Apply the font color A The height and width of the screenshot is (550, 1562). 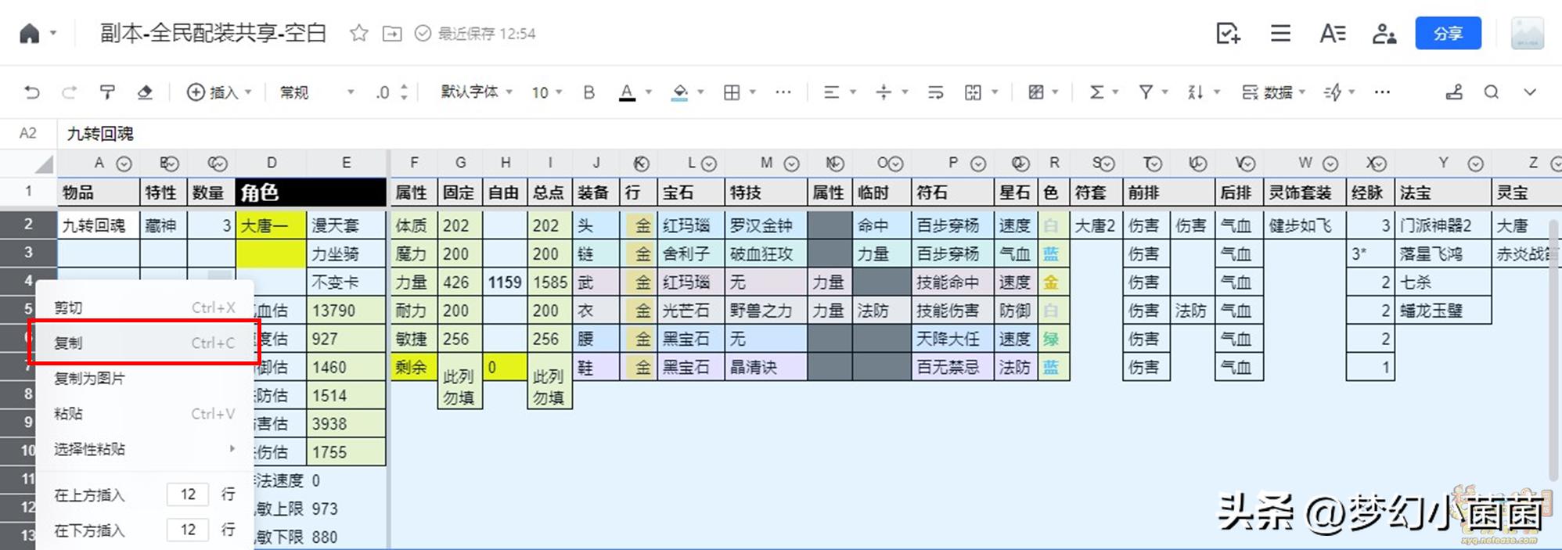pyautogui.click(x=627, y=92)
